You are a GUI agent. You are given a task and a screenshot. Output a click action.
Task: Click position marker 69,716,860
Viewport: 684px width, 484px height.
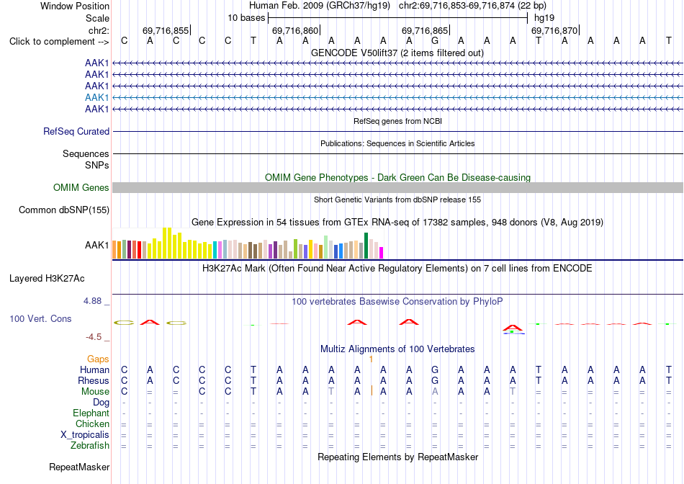point(295,30)
